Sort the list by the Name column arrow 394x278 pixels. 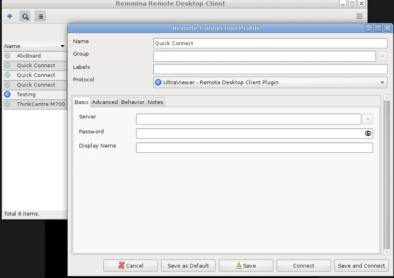pos(63,46)
